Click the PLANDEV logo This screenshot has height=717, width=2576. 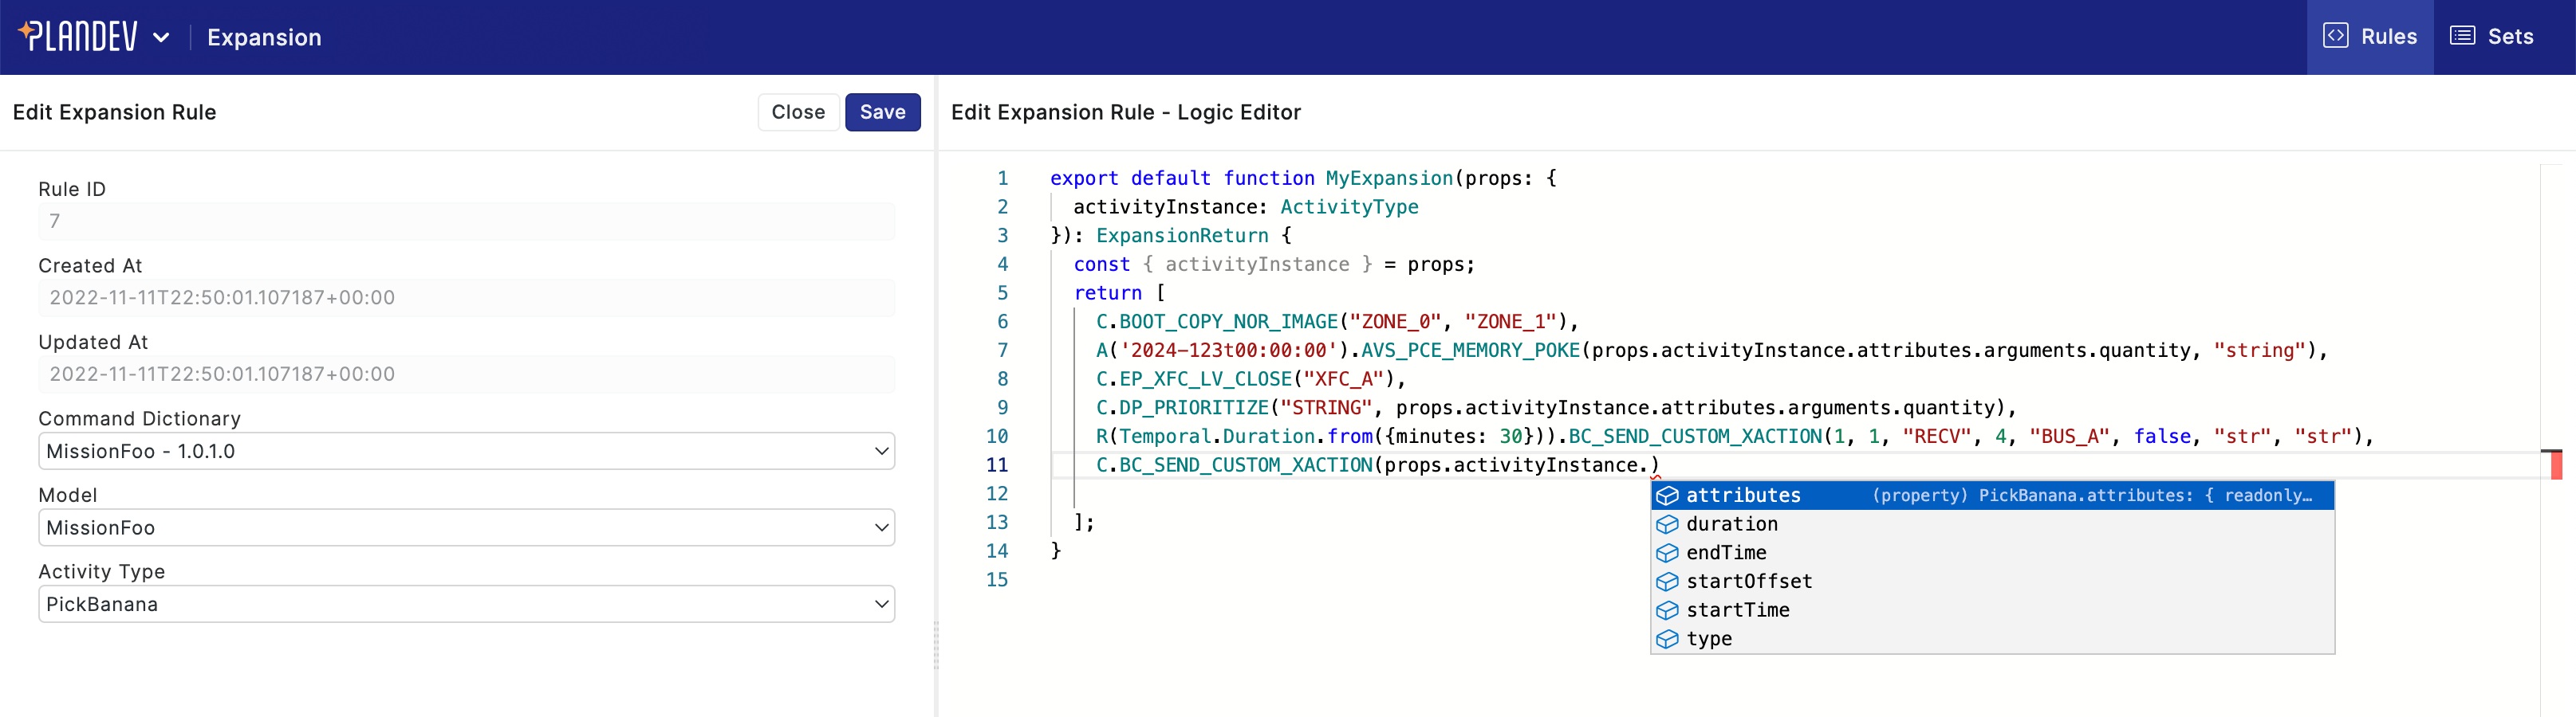80,35
